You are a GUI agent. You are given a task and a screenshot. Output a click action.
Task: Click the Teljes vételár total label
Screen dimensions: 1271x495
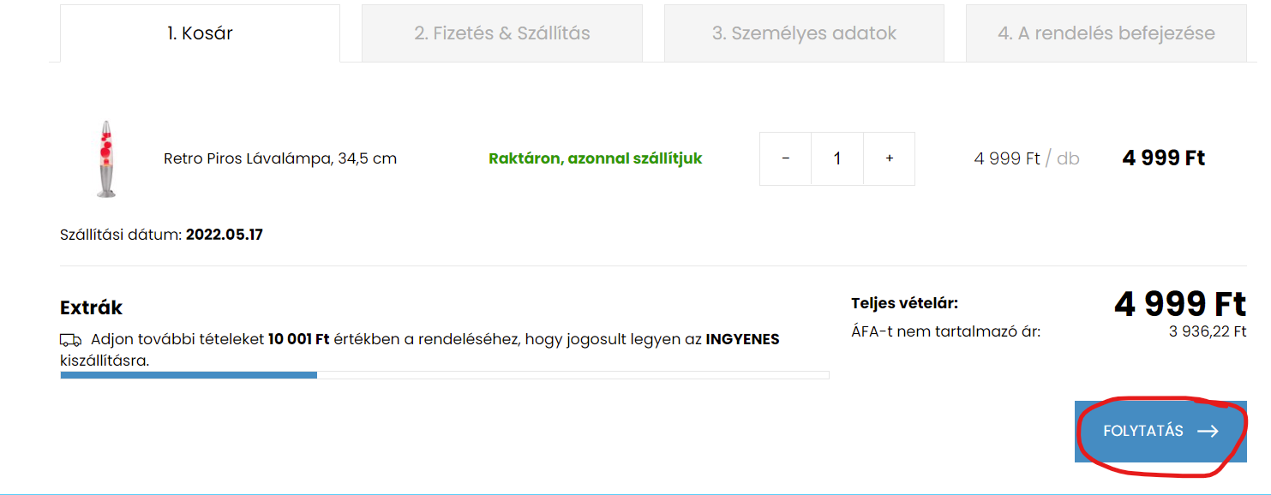coord(905,303)
